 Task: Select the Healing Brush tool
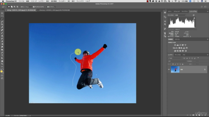pyautogui.click(x=2, y=30)
